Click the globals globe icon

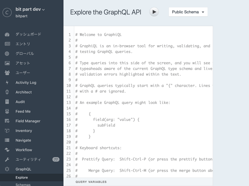click(x=7, y=54)
